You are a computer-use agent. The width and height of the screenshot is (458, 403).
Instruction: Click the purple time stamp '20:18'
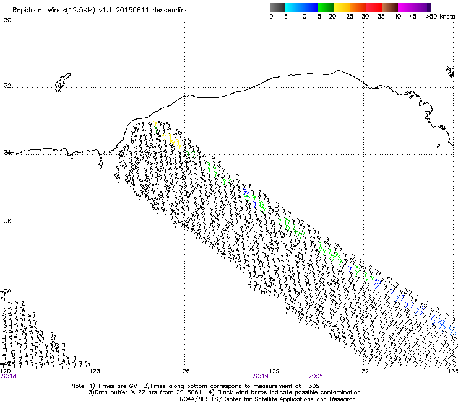[x=8, y=376]
